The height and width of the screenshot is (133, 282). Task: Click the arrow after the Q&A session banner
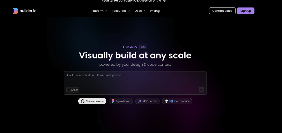pyautogui.click(x=164, y=1)
